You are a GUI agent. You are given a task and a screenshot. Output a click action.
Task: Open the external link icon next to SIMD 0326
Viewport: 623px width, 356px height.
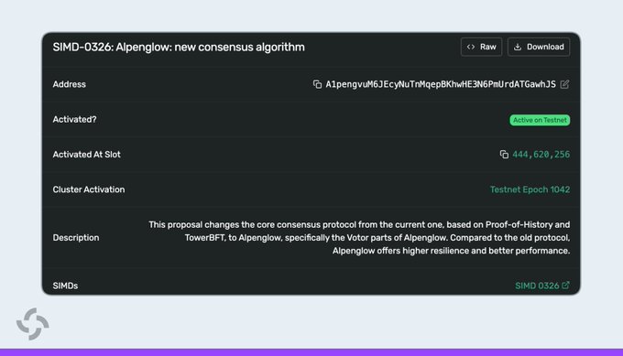point(566,285)
